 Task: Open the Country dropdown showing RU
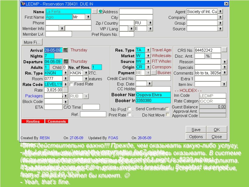150,23
